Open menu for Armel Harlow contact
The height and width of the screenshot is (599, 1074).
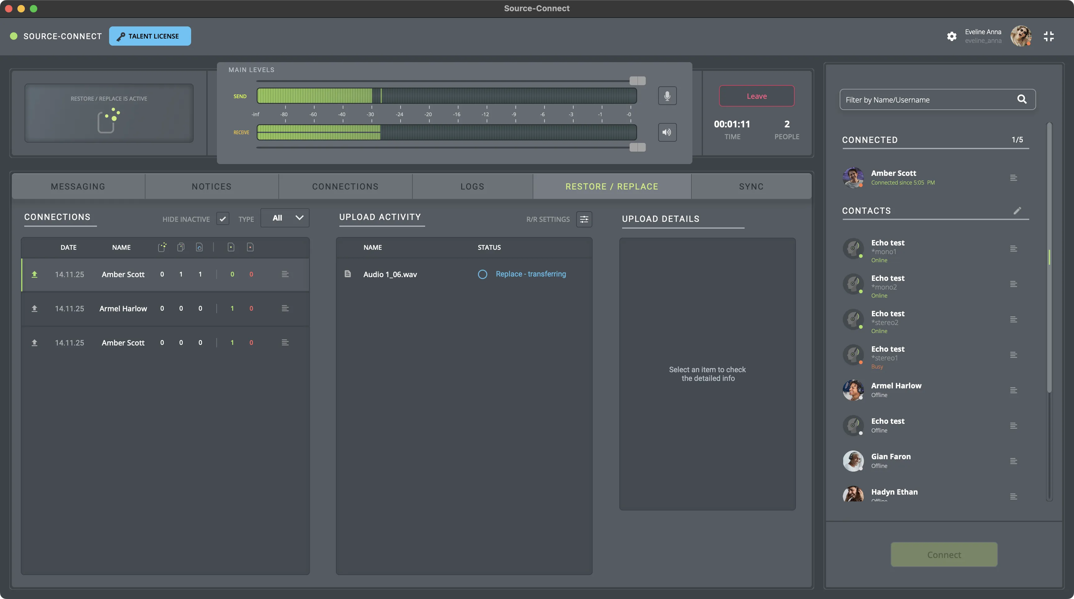[1013, 391]
